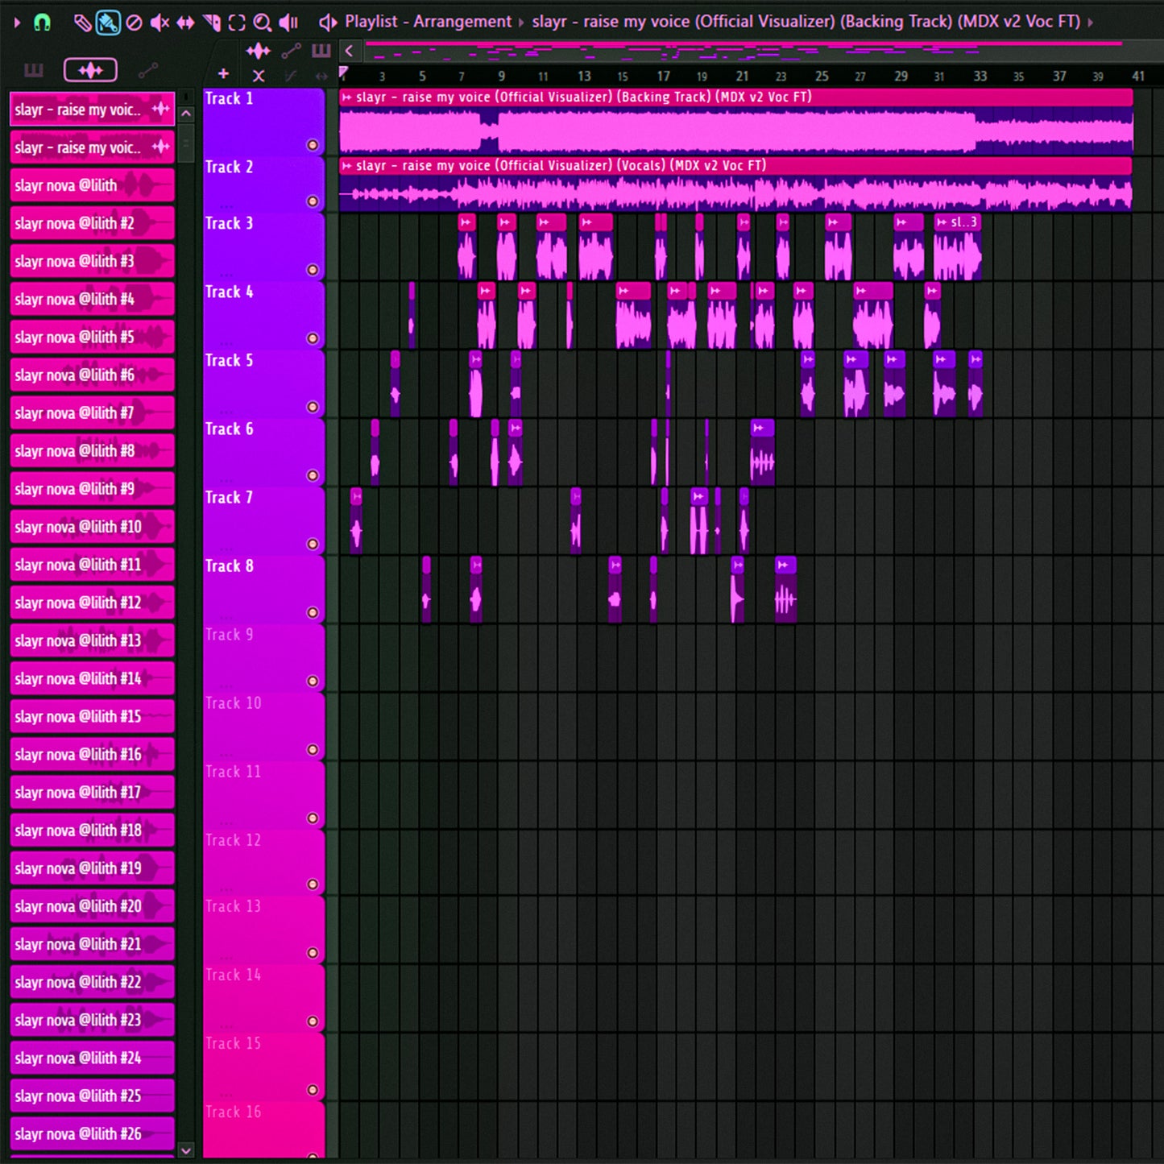Select second 'slayr - raise my voic..' picker item

click(93, 147)
